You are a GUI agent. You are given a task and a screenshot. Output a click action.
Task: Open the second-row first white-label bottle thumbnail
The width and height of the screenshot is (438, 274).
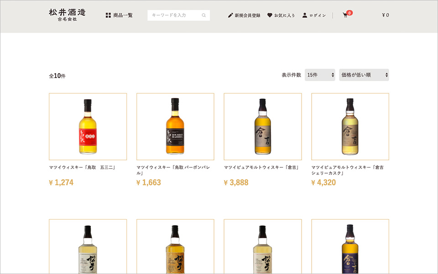88,246
